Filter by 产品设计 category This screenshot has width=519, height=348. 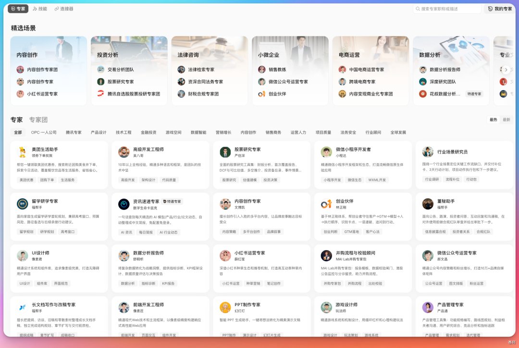pos(99,132)
